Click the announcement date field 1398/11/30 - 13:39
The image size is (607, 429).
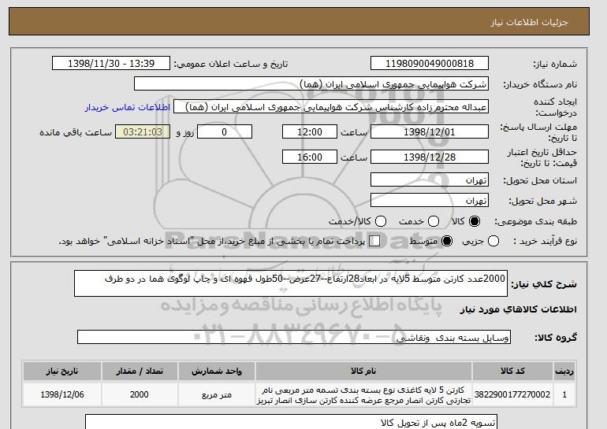click(111, 64)
